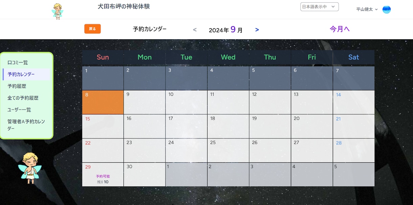Click the 予約カレンダー page heading

coord(150,29)
